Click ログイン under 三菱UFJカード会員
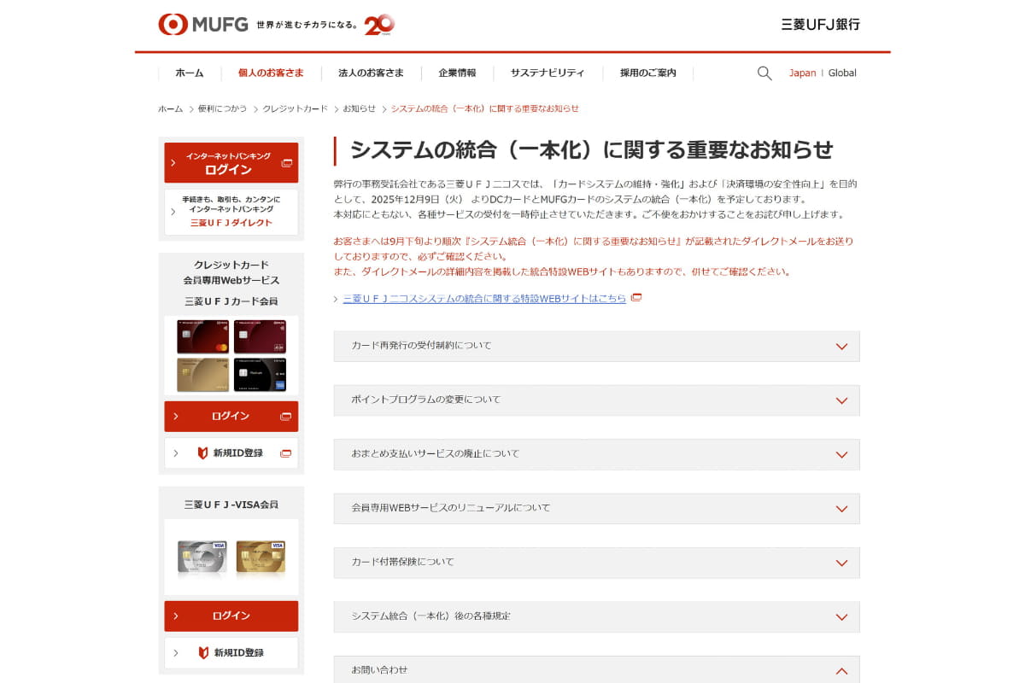The height and width of the screenshot is (683, 1025). click(231, 417)
